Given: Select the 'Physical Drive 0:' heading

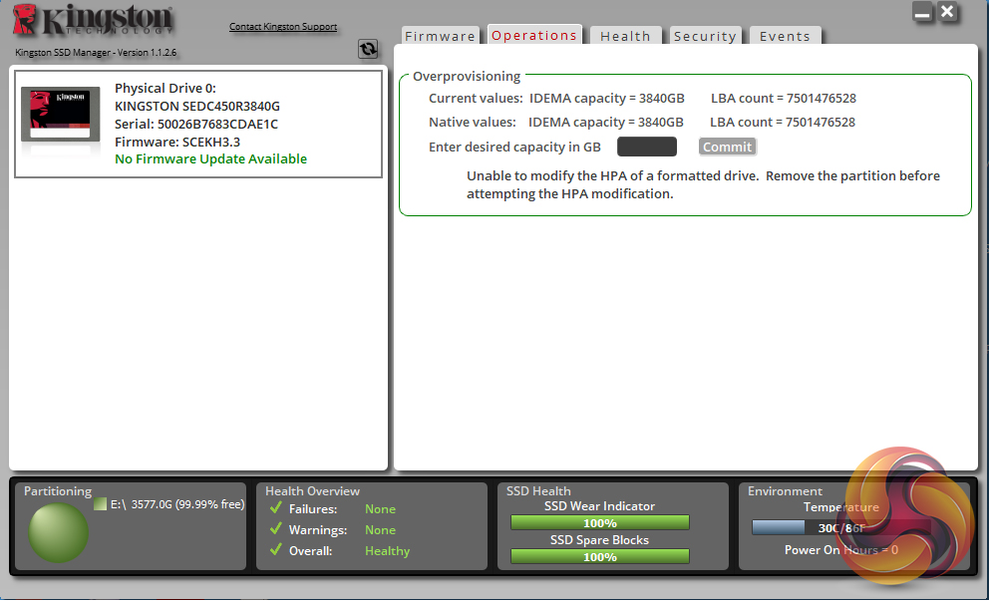Looking at the screenshot, I should (165, 89).
